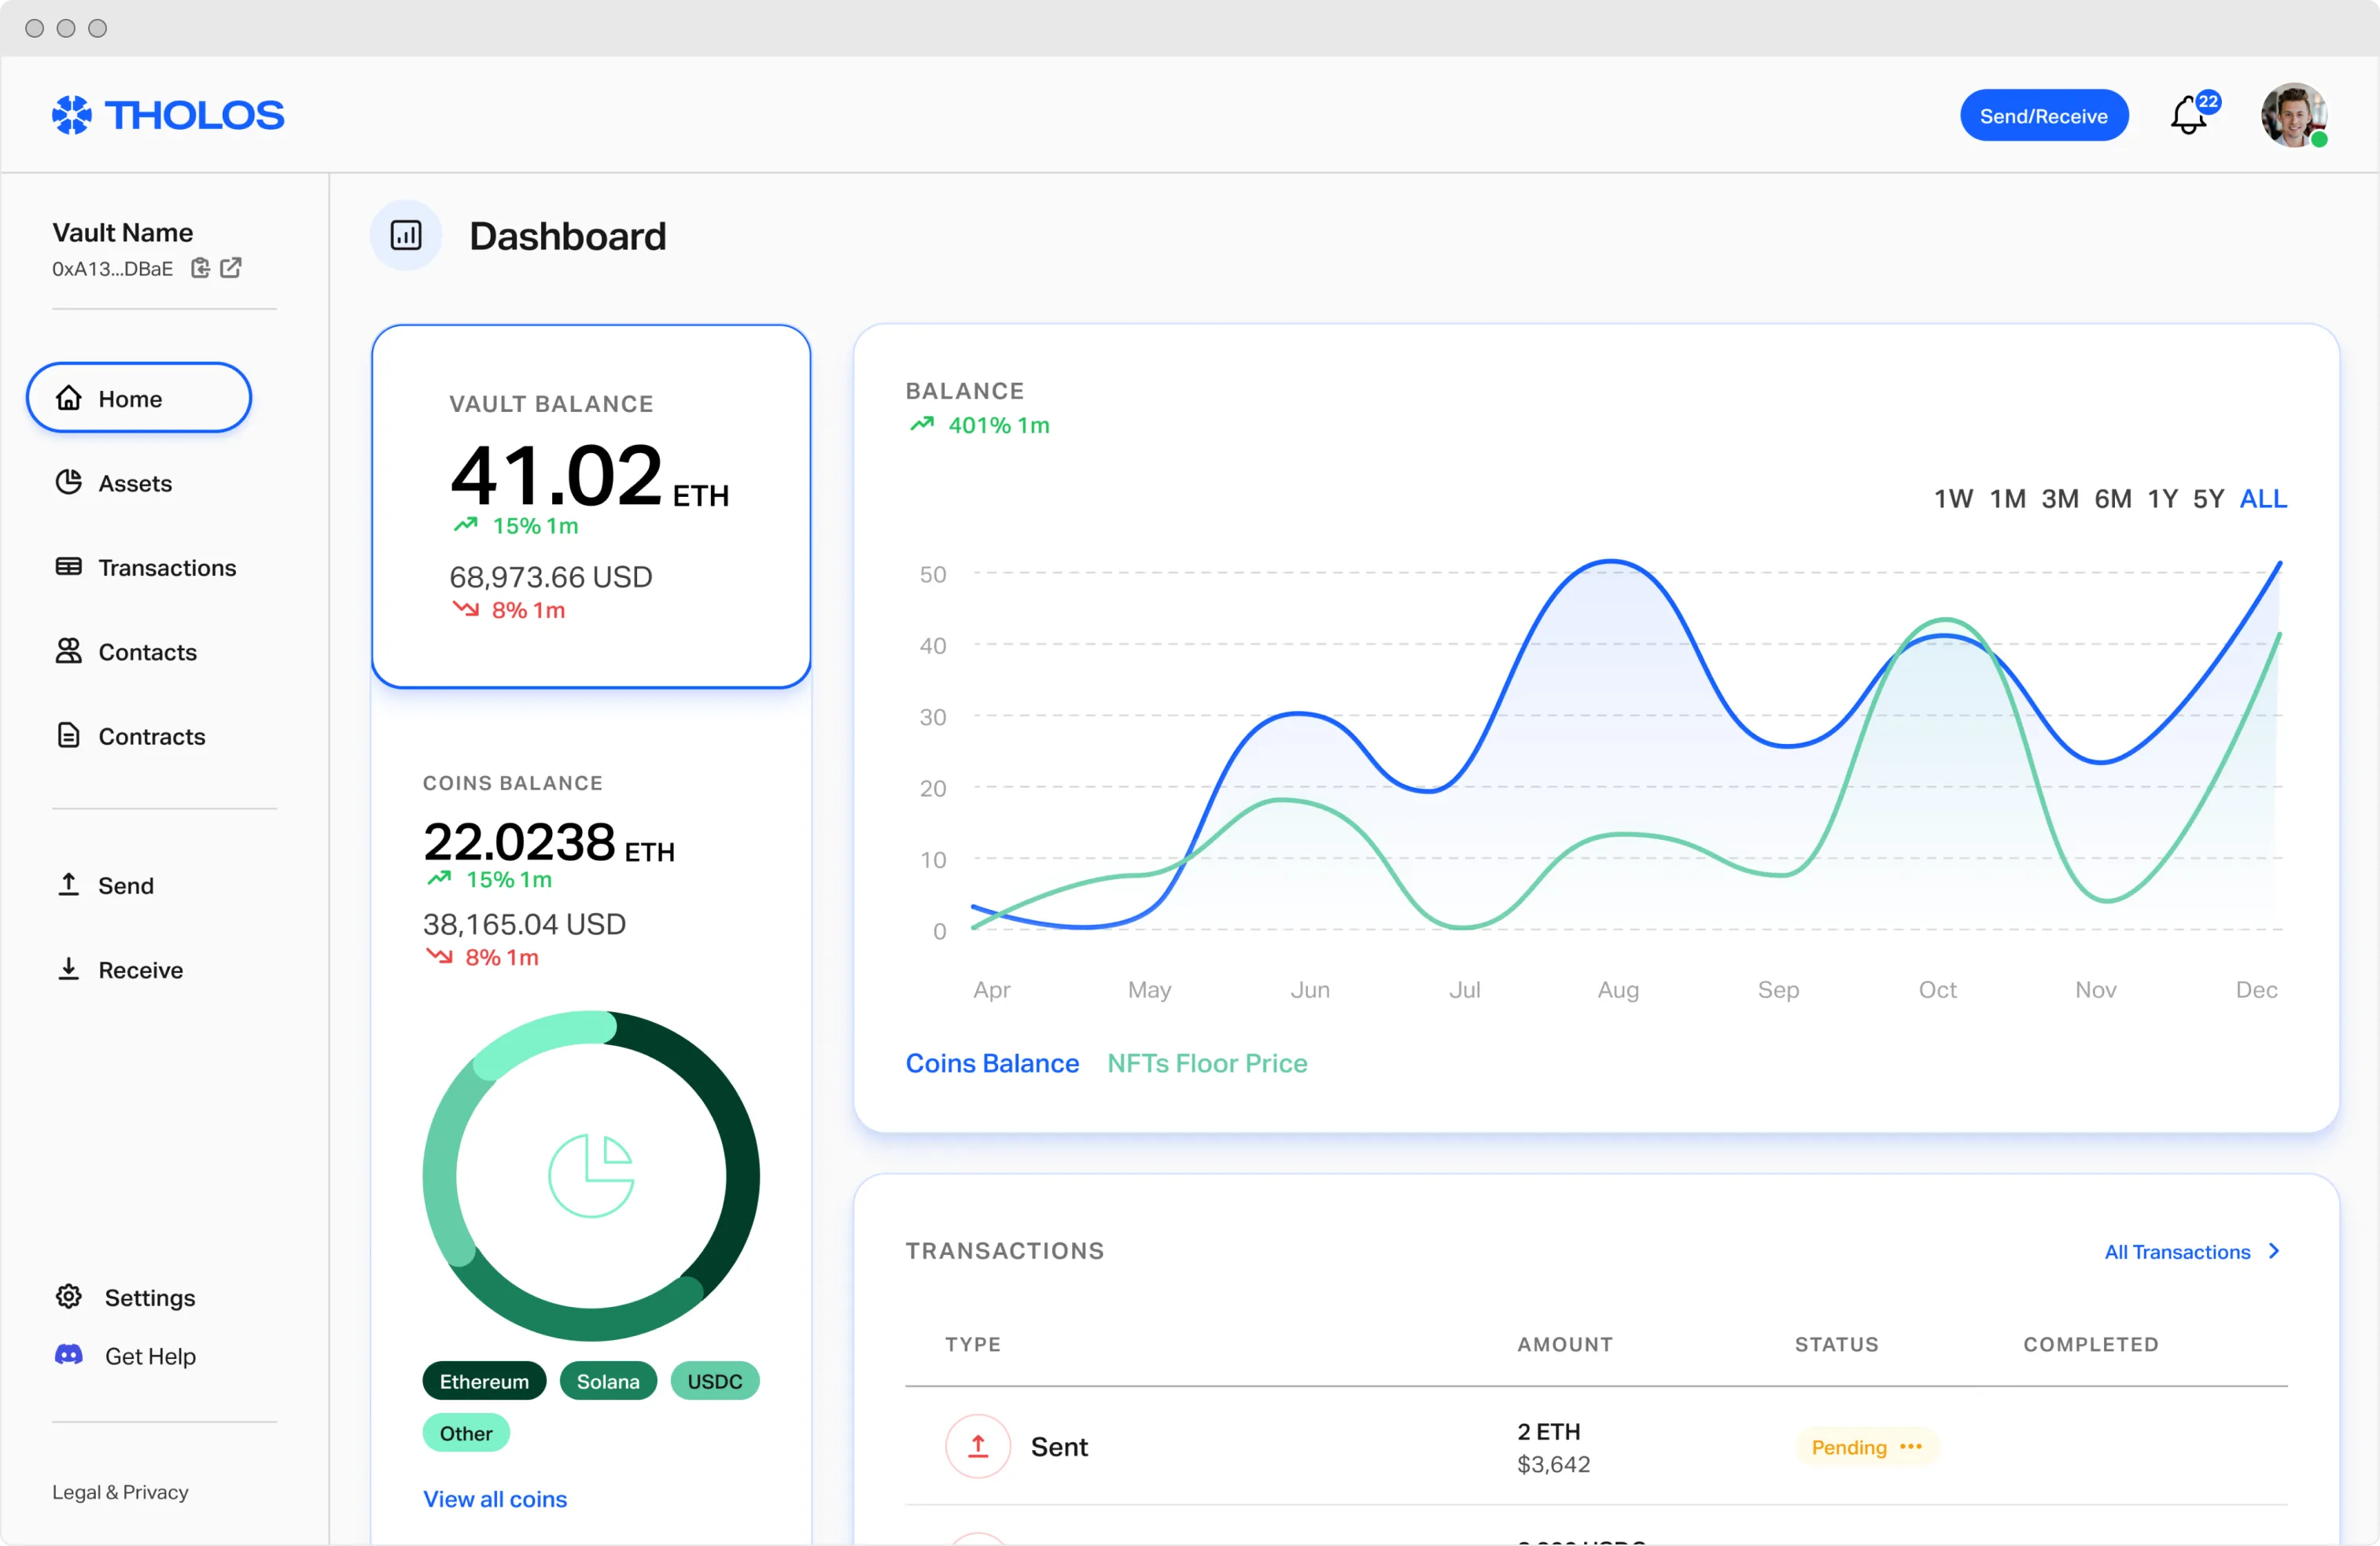Open Legal & Privacy link
The image size is (2380, 1546).
pyautogui.click(x=120, y=1491)
